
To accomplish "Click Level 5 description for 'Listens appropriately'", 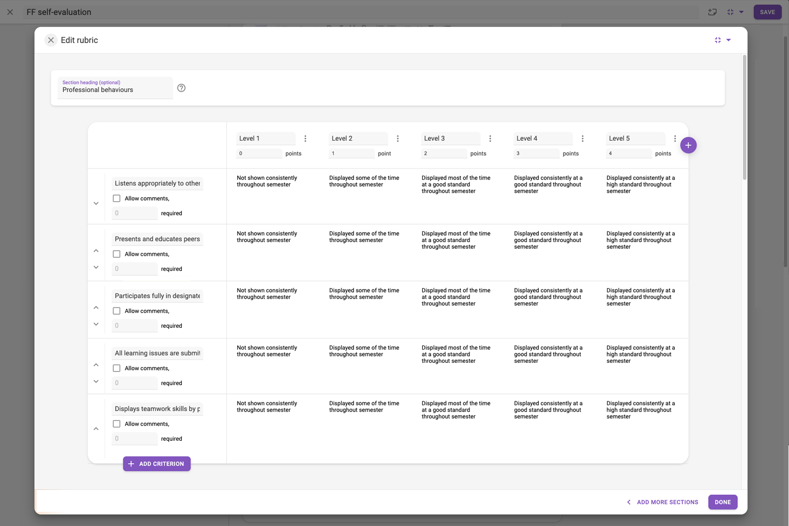I will 640,185.
